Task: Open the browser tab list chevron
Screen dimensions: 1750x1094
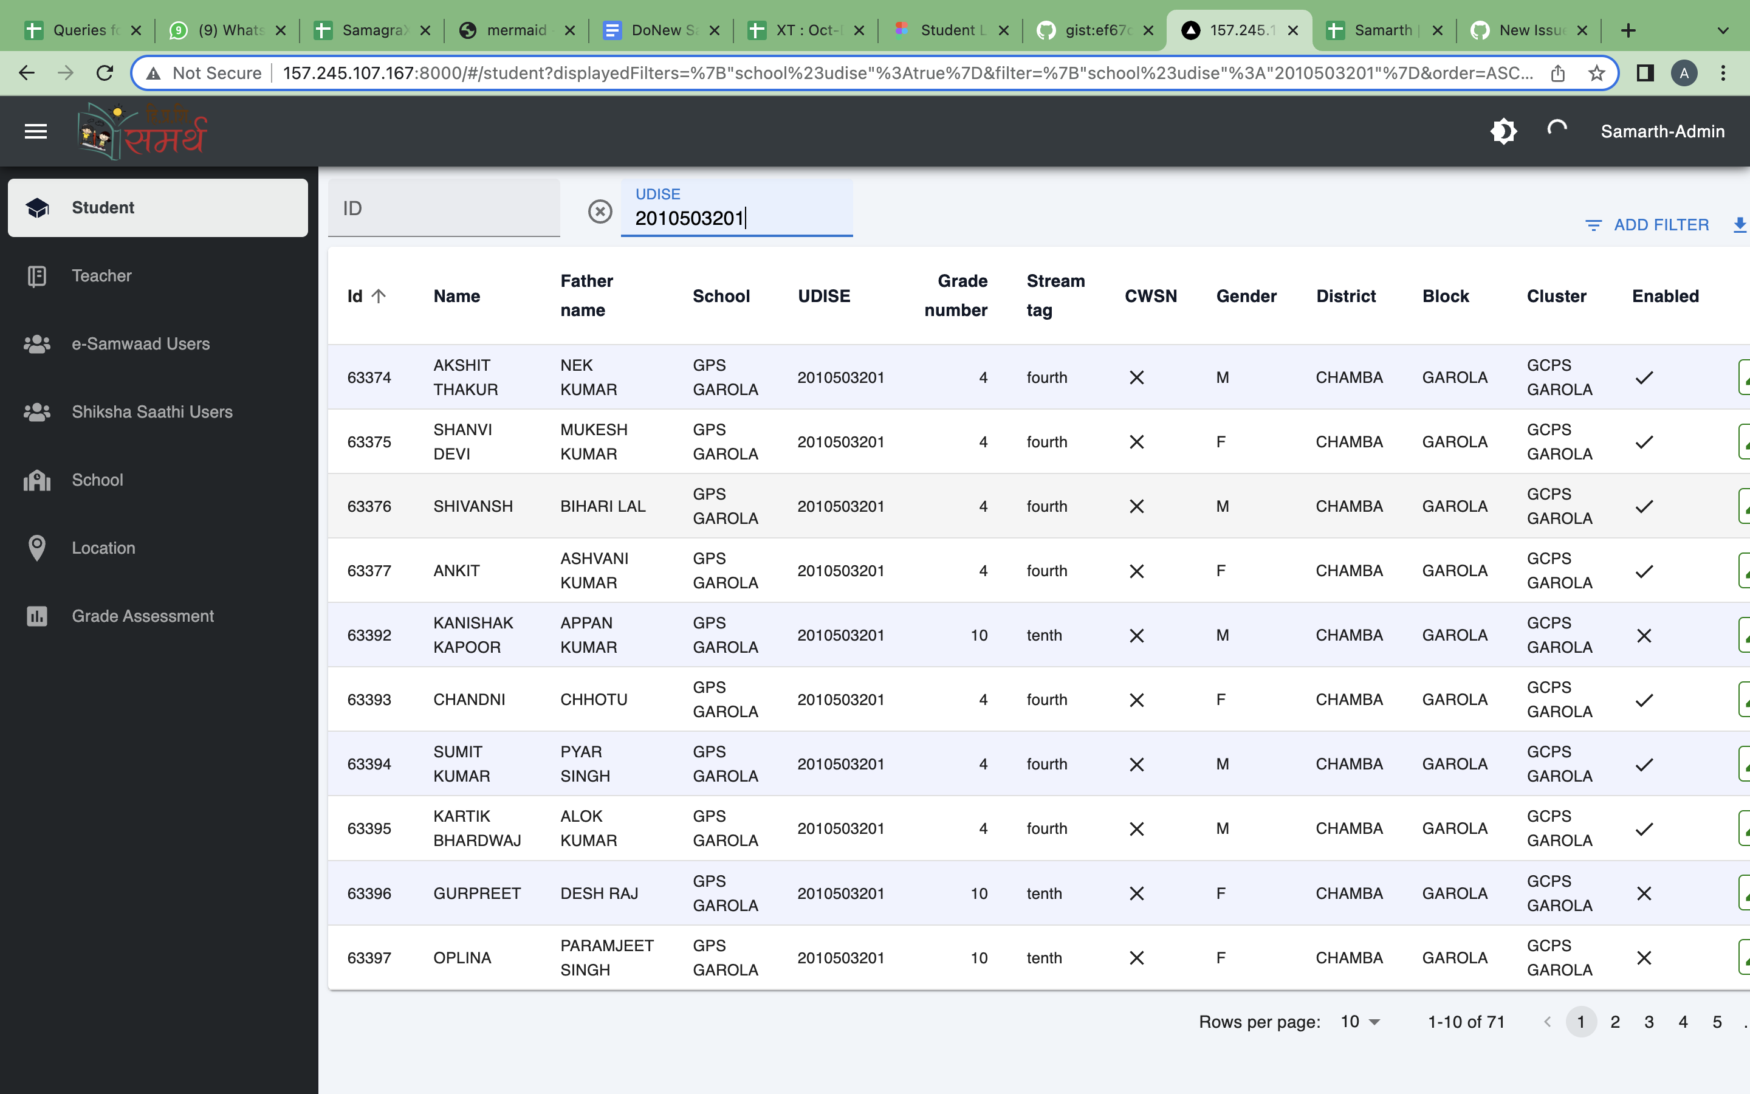Action: click(x=1723, y=30)
